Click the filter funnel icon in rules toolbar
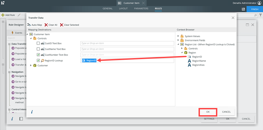Screen dimensions: 263x130 [260, 15]
